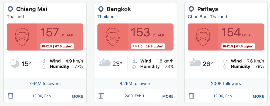Image resolution: width=270 pixels, height=106 pixels.
Task: Click the masked face icon on Pattaya card
Action: [203, 37]
